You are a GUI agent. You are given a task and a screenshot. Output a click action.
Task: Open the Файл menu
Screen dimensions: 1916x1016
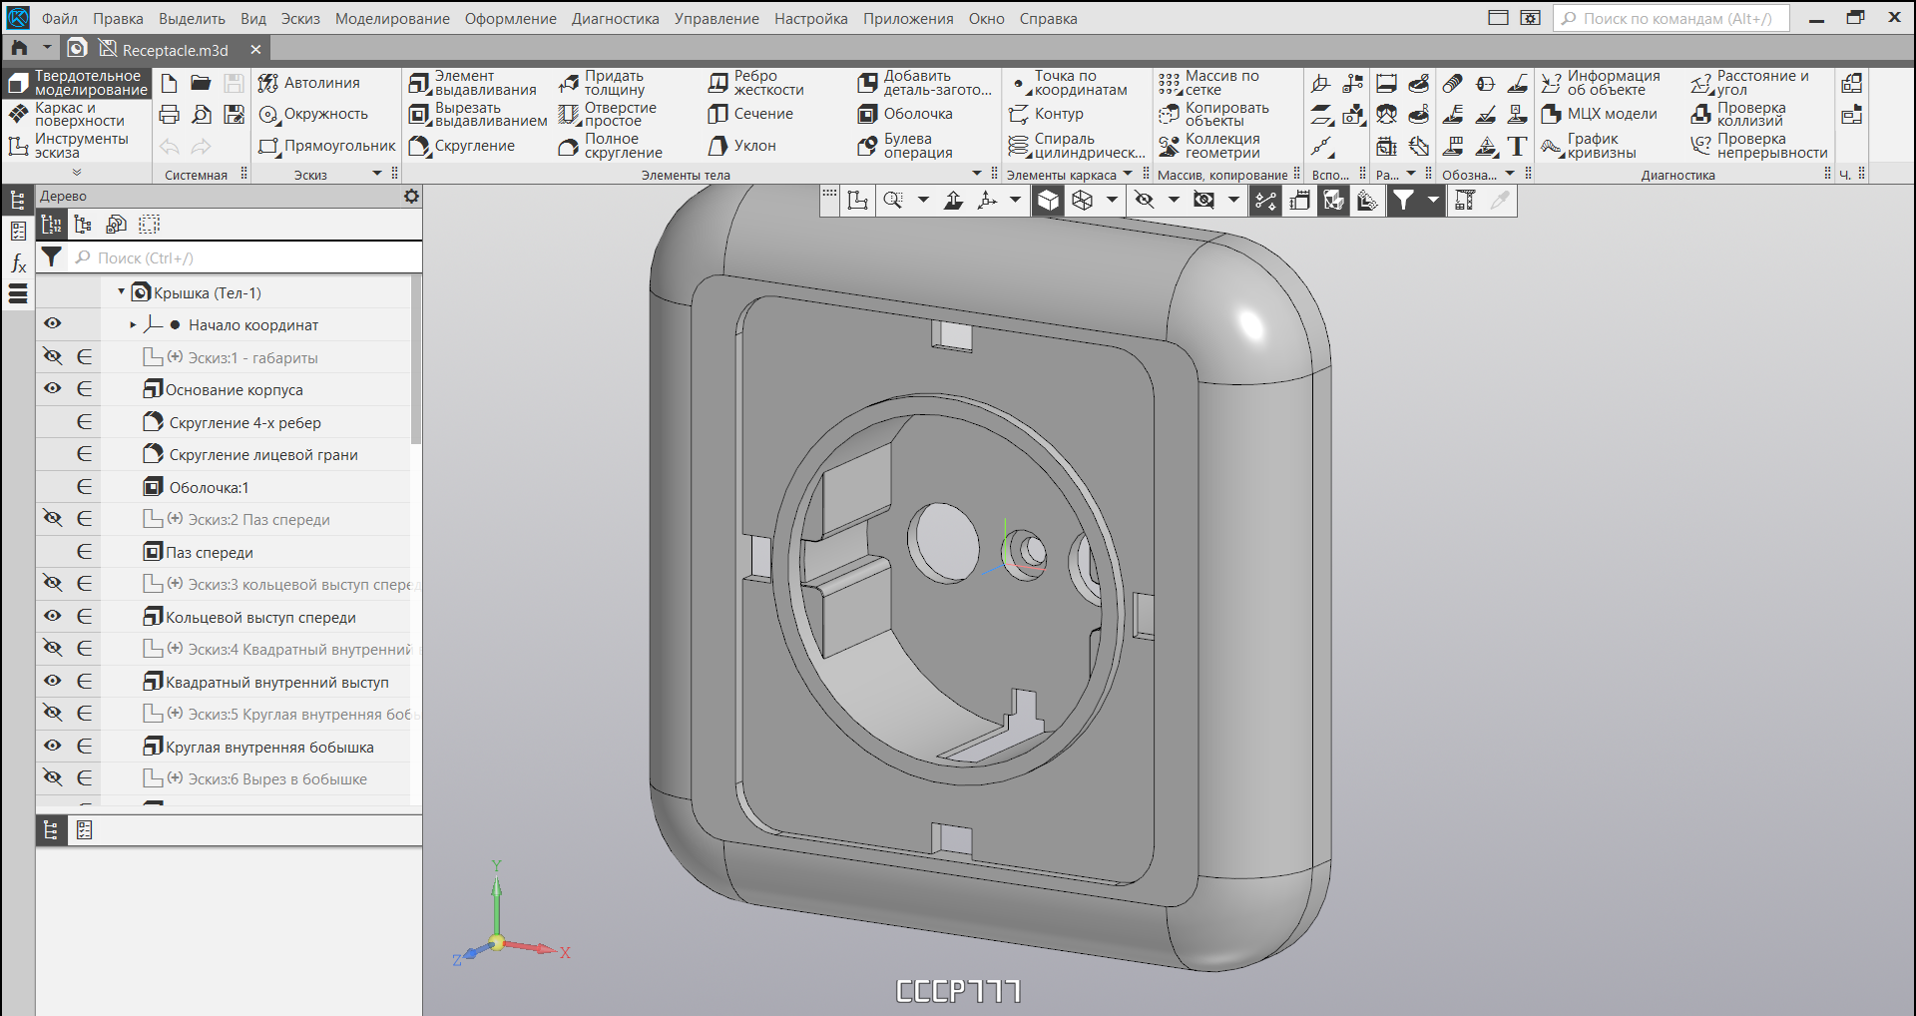(x=60, y=19)
